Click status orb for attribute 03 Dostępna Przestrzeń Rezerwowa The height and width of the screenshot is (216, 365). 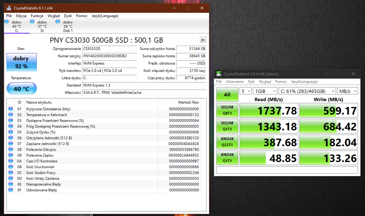[11, 120]
